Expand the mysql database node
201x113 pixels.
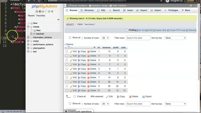[28, 41]
